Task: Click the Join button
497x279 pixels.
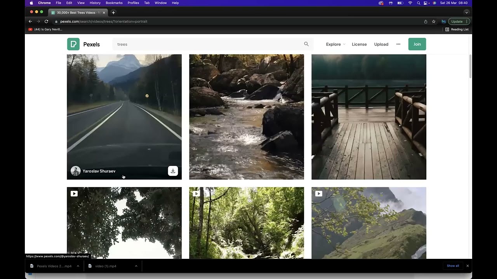Action: pos(417,44)
